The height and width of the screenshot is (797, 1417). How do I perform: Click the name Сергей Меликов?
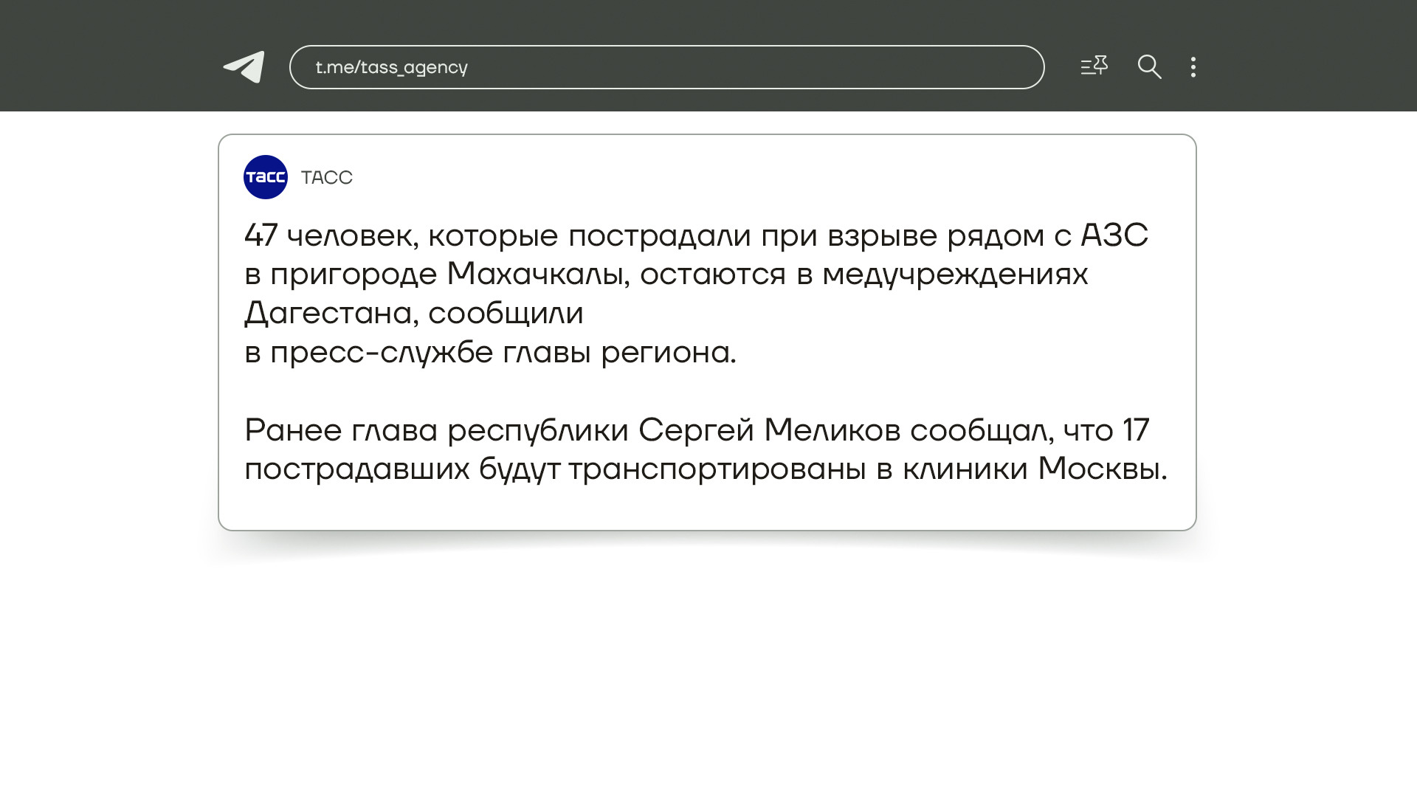(x=769, y=430)
